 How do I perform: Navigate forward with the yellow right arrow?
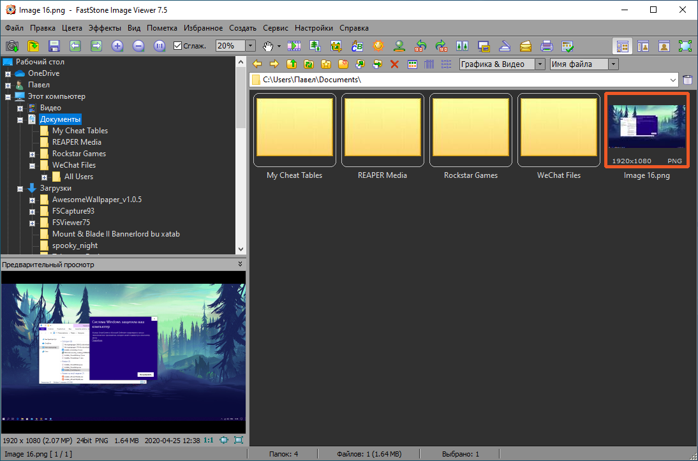[x=274, y=64]
